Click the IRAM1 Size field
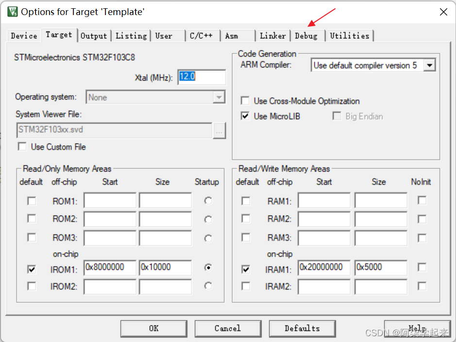 381,268
